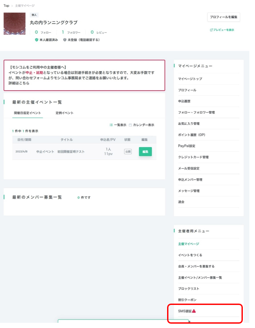Click the green verified shield icon
This screenshot has width=255, height=328.
click(x=37, y=40)
